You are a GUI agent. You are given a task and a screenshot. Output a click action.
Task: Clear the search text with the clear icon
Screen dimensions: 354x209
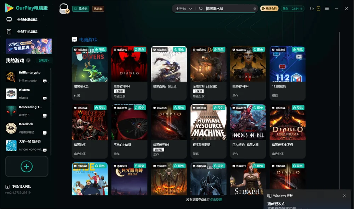click(x=255, y=8)
